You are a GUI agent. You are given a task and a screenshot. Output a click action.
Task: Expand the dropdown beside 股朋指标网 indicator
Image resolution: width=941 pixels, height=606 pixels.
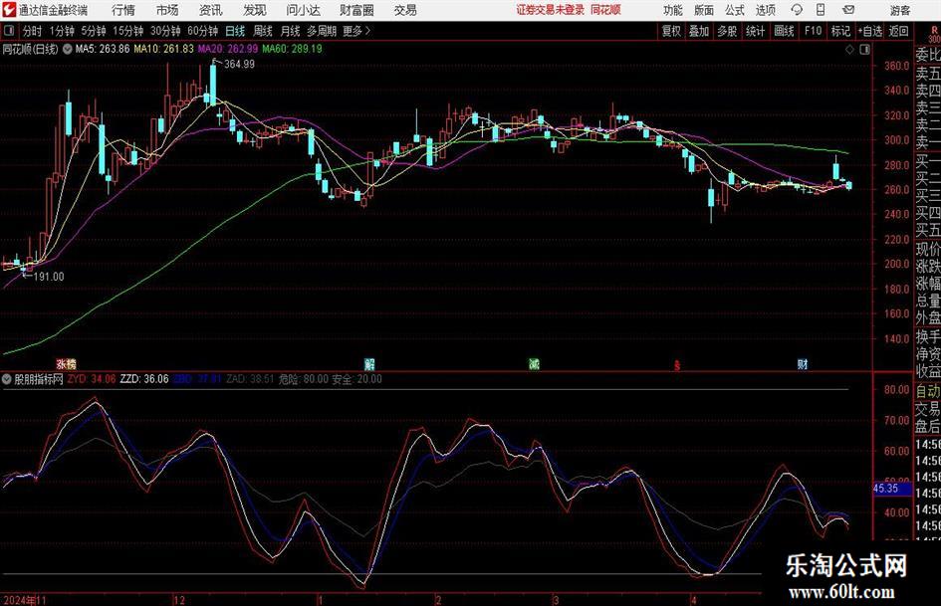(7, 379)
